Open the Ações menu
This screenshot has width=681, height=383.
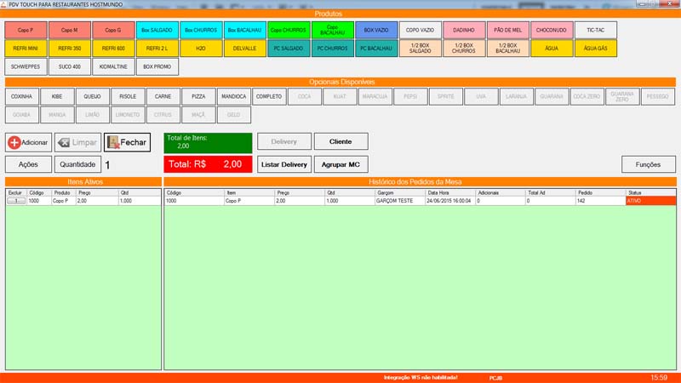pyautogui.click(x=28, y=164)
